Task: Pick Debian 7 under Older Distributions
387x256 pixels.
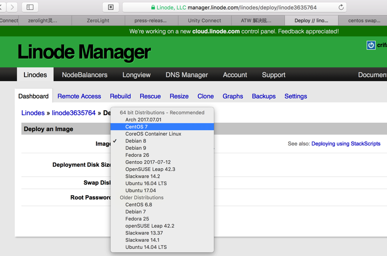Action: [x=162, y=212]
